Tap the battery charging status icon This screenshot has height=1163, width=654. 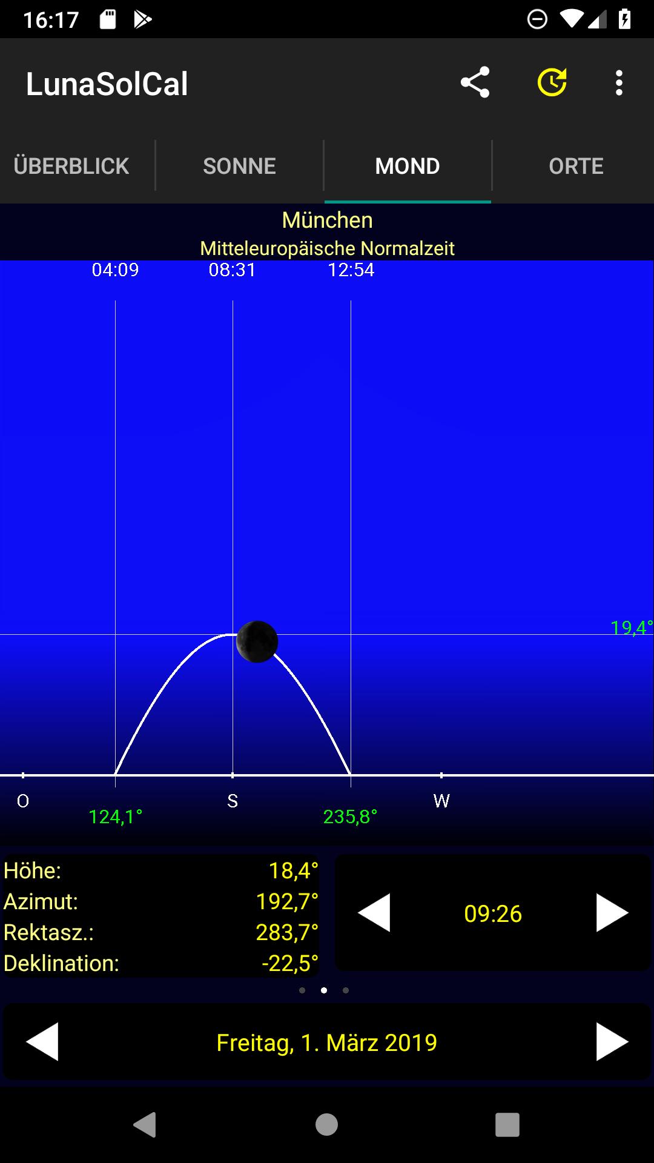pyautogui.click(x=625, y=19)
